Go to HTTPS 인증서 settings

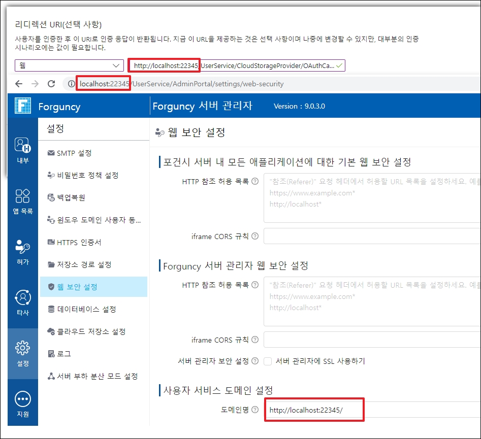click(x=79, y=243)
